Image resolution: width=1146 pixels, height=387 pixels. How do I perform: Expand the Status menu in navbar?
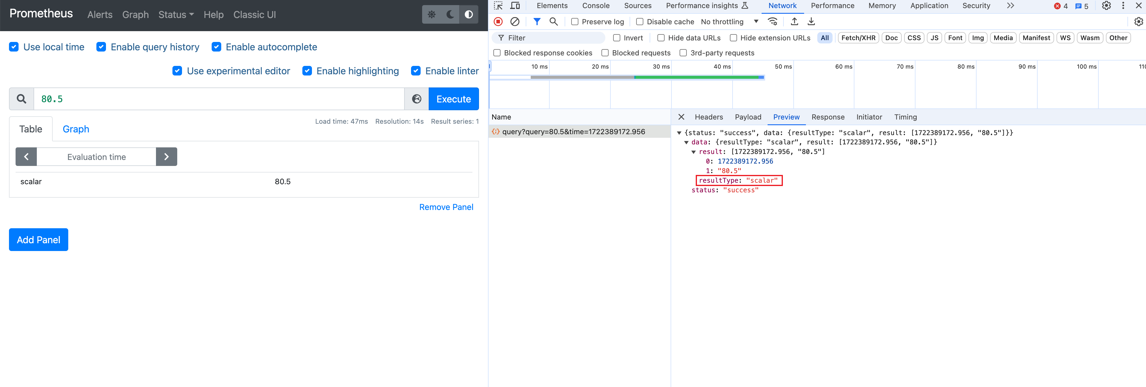pyautogui.click(x=176, y=15)
